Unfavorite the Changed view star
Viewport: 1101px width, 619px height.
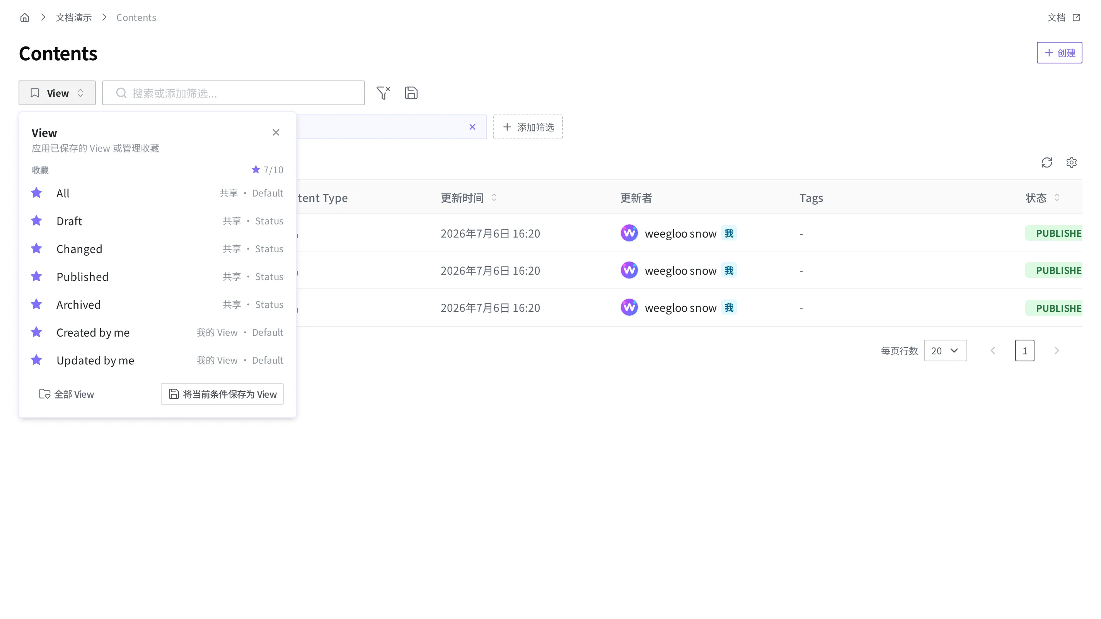pyautogui.click(x=37, y=248)
